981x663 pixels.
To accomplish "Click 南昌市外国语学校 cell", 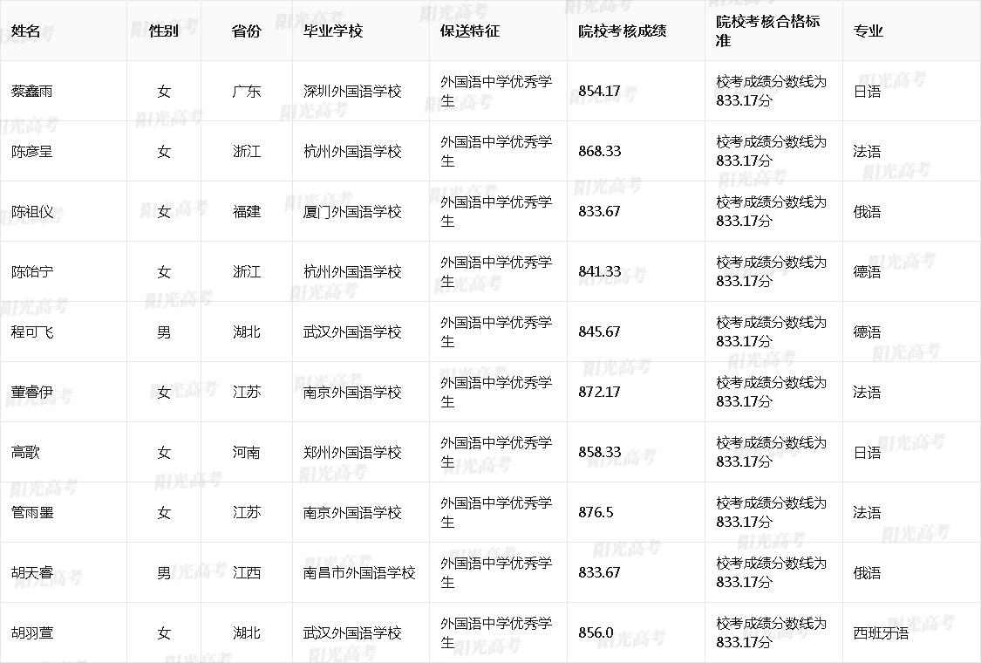I will (x=359, y=573).
